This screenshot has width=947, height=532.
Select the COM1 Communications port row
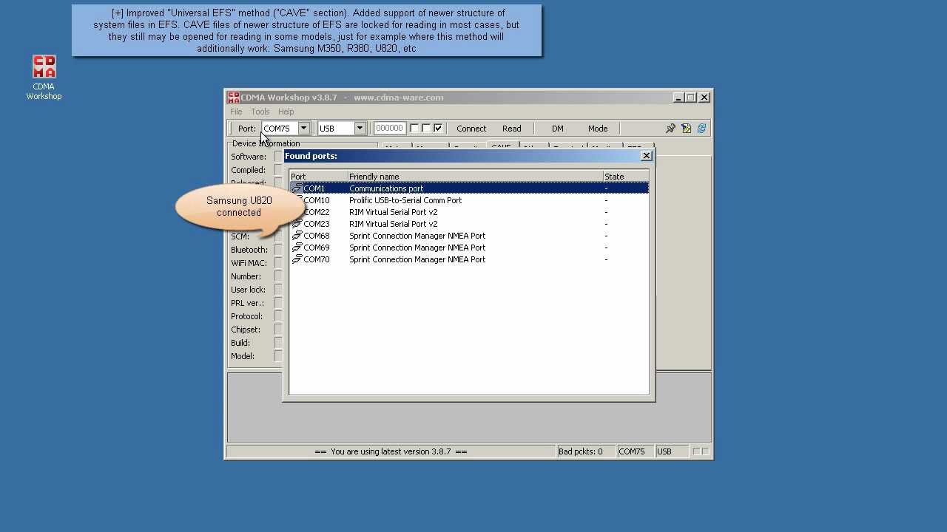(469, 188)
